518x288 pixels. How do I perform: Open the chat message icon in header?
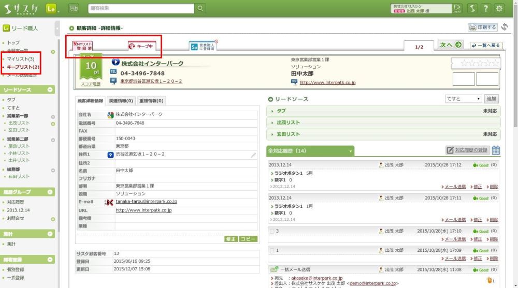pos(73,8)
